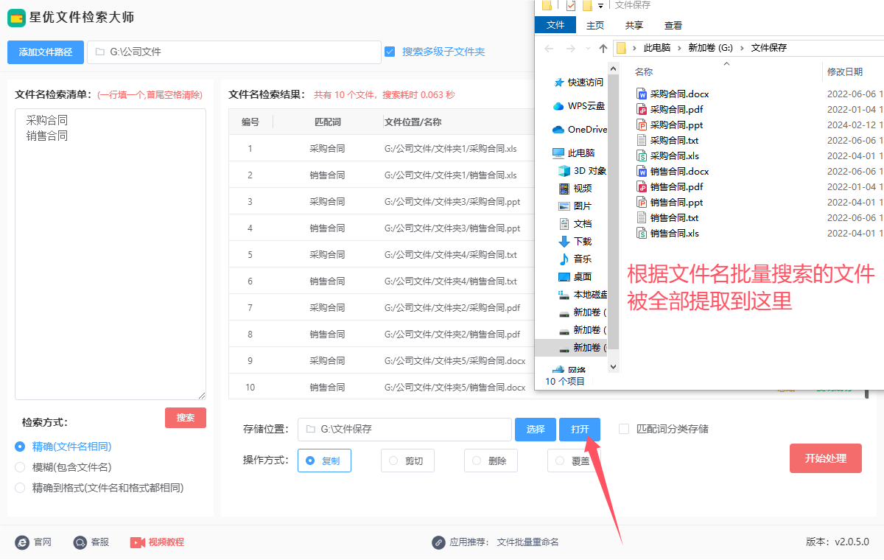Image resolution: width=884 pixels, height=560 pixels.
Task: Click the Explorer properties checkmark quick-access icon
Action: click(571, 5)
